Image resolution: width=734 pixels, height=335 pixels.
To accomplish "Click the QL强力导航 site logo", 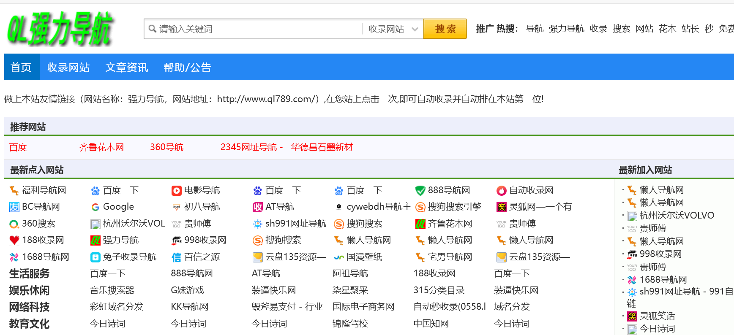I will (x=60, y=28).
